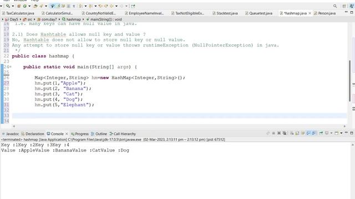Click Pin Console icon
Screen dimensions: 355x199
321,133
